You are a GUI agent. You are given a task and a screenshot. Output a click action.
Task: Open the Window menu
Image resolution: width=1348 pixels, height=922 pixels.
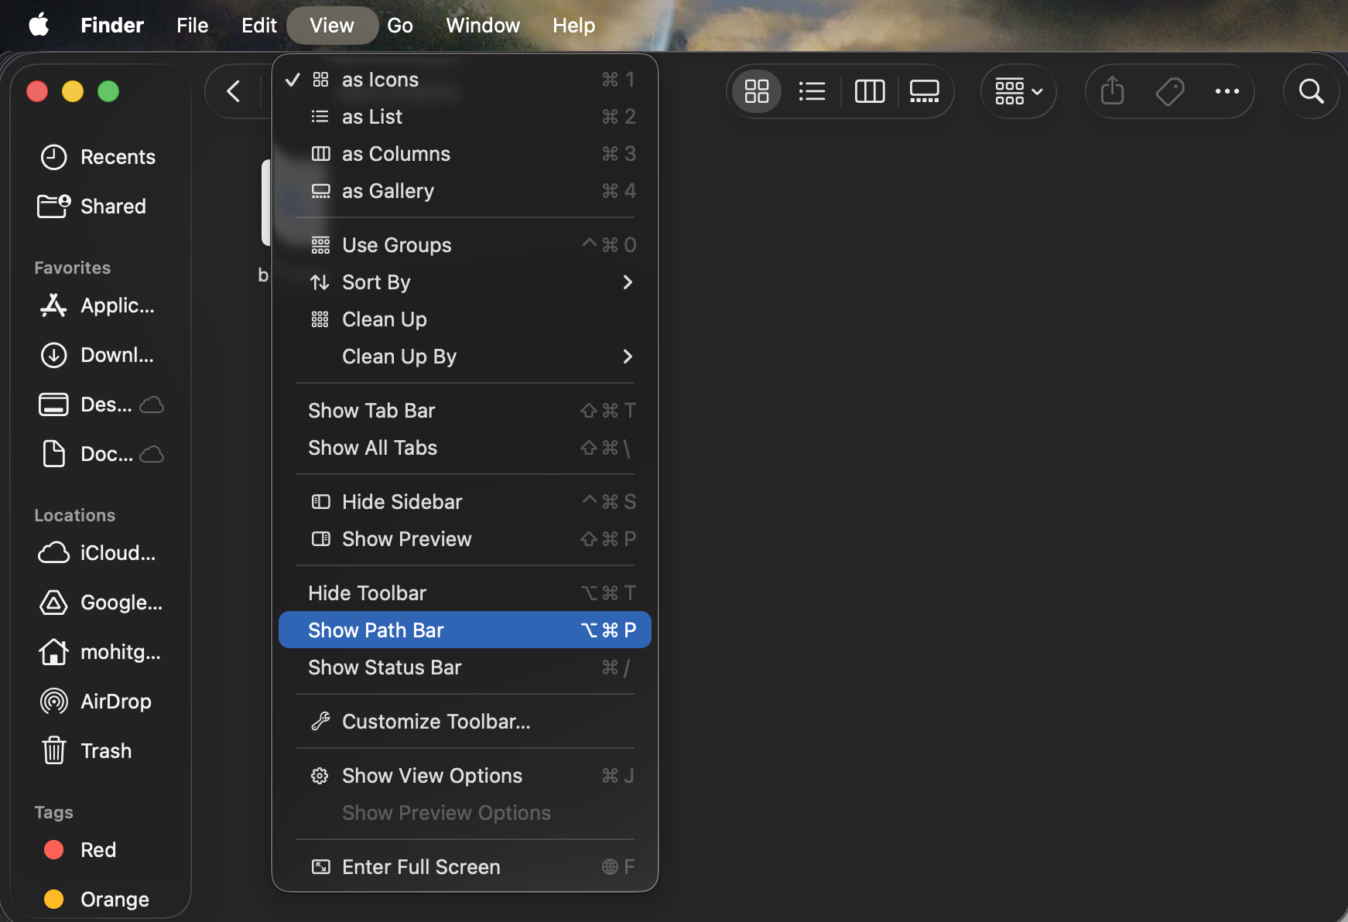point(482,25)
